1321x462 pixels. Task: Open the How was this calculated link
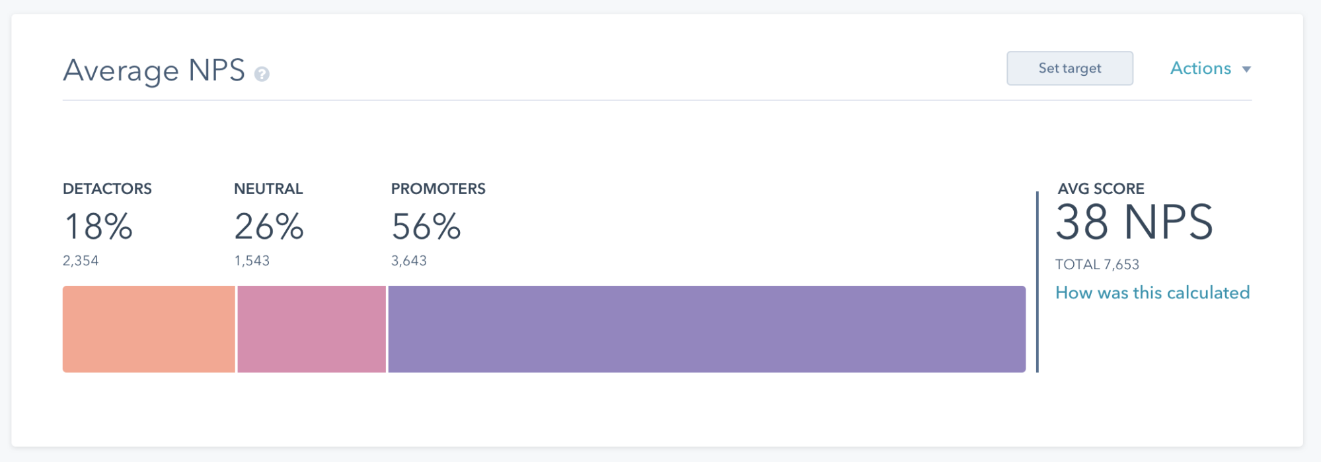pyautogui.click(x=1152, y=293)
